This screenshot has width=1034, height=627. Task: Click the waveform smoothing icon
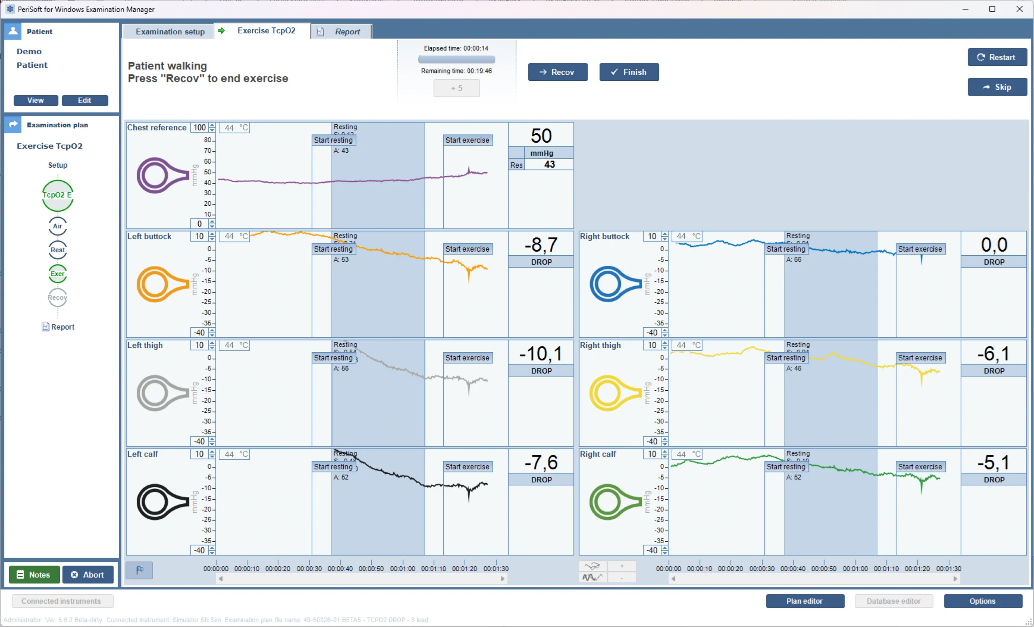[x=592, y=577]
